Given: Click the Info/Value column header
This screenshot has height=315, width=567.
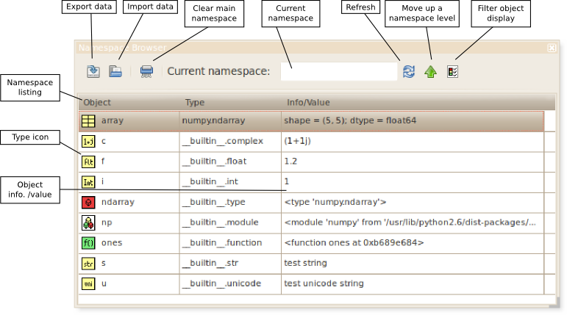Looking at the screenshot, I should [308, 102].
